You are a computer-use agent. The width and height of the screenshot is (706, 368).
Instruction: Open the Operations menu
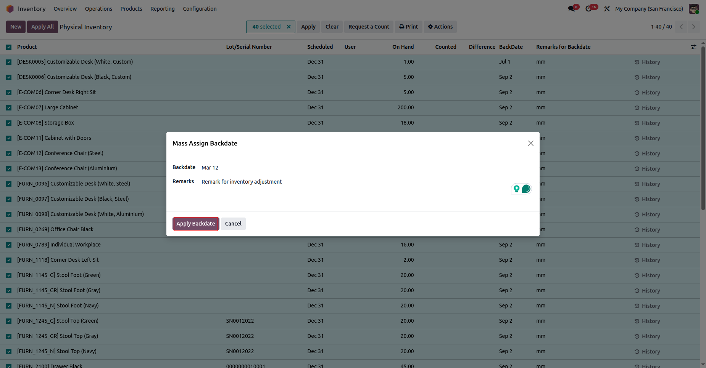pos(98,9)
